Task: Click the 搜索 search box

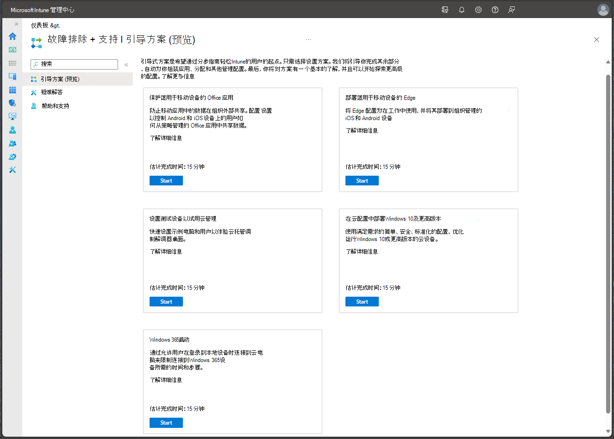Action: pos(74,64)
